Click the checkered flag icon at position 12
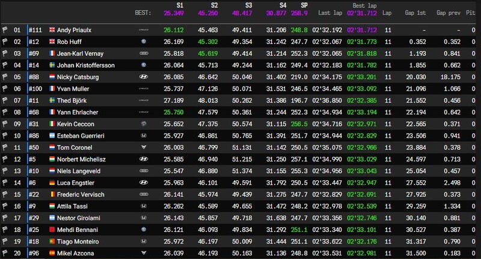Screen dimensions: 481x259 tap(5, 159)
